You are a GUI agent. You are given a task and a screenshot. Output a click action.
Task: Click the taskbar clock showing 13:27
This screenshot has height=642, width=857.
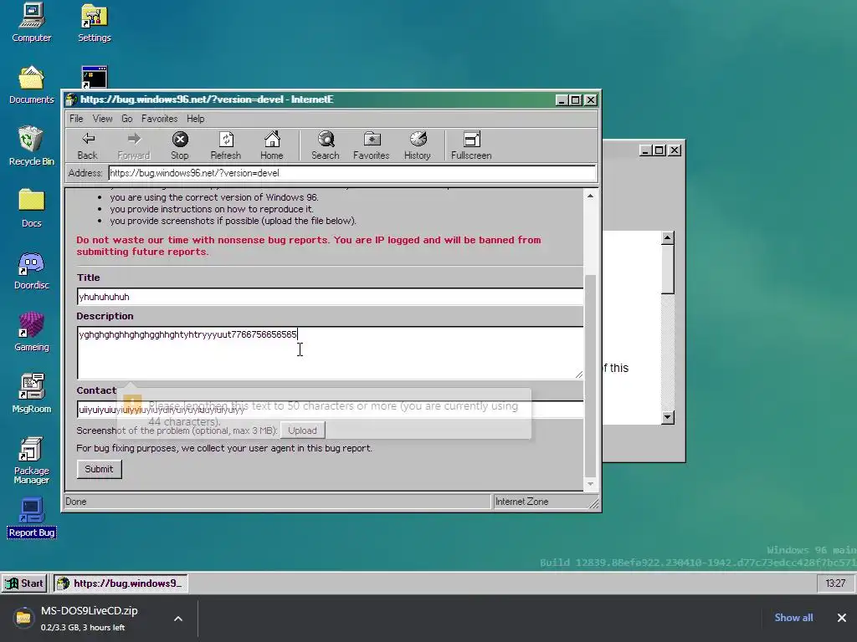835,583
